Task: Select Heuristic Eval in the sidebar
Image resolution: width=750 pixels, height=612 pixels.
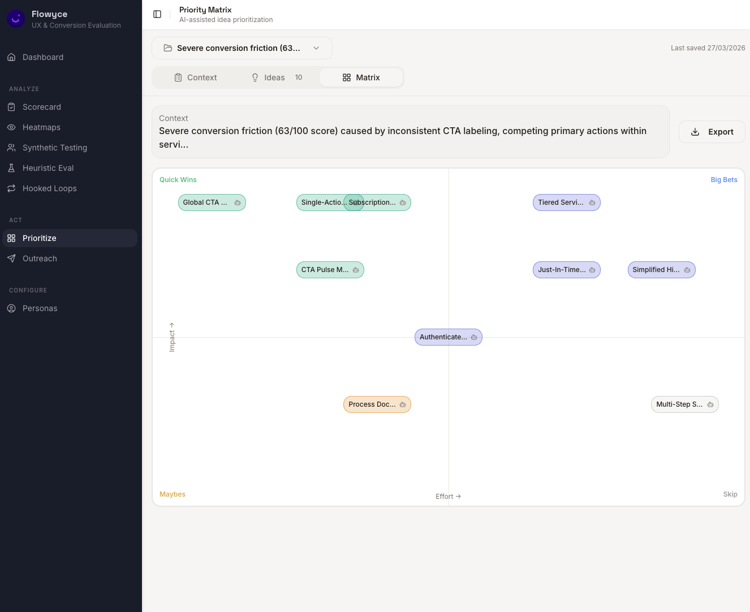Action: (70, 168)
